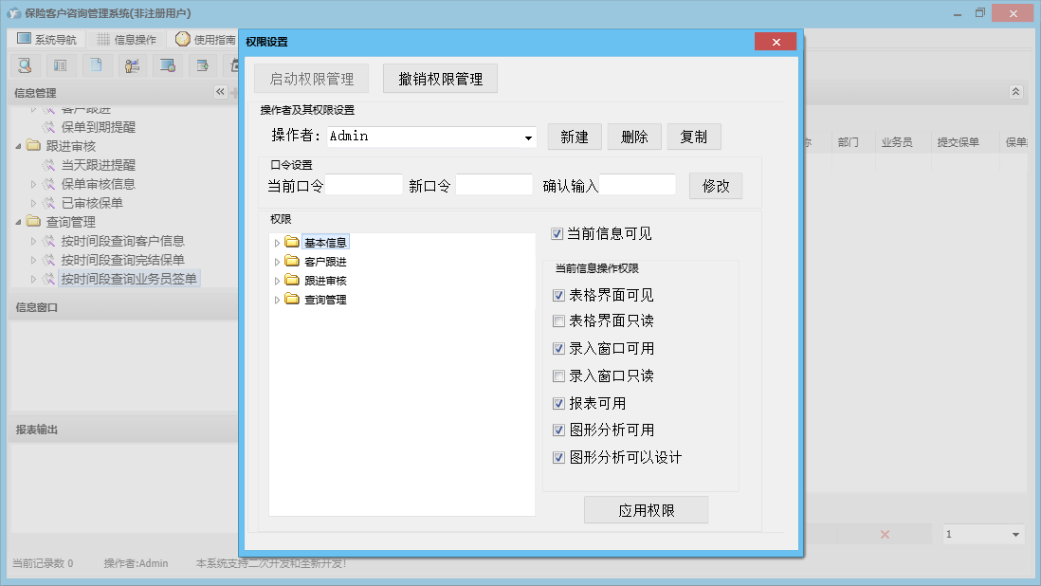Expand 基本信息 node in permissions tree
The height and width of the screenshot is (586, 1041).
click(277, 243)
